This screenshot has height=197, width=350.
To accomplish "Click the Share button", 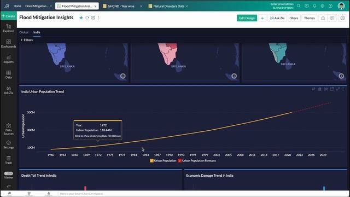I will tap(294, 18).
